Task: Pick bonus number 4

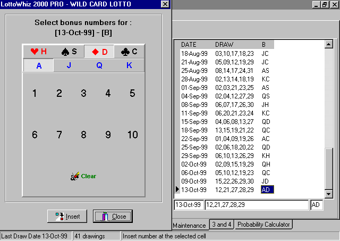Action: [108, 93]
